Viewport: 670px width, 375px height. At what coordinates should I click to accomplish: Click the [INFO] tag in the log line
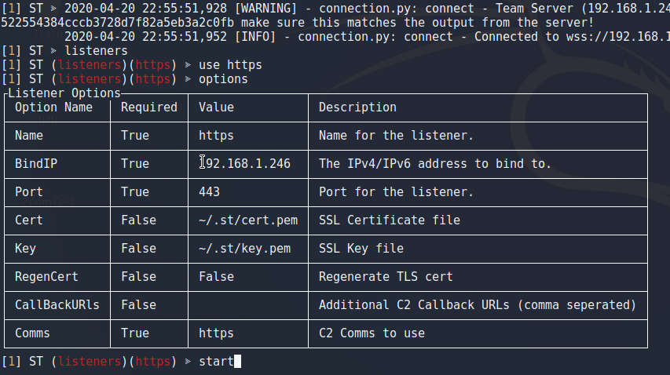255,37
